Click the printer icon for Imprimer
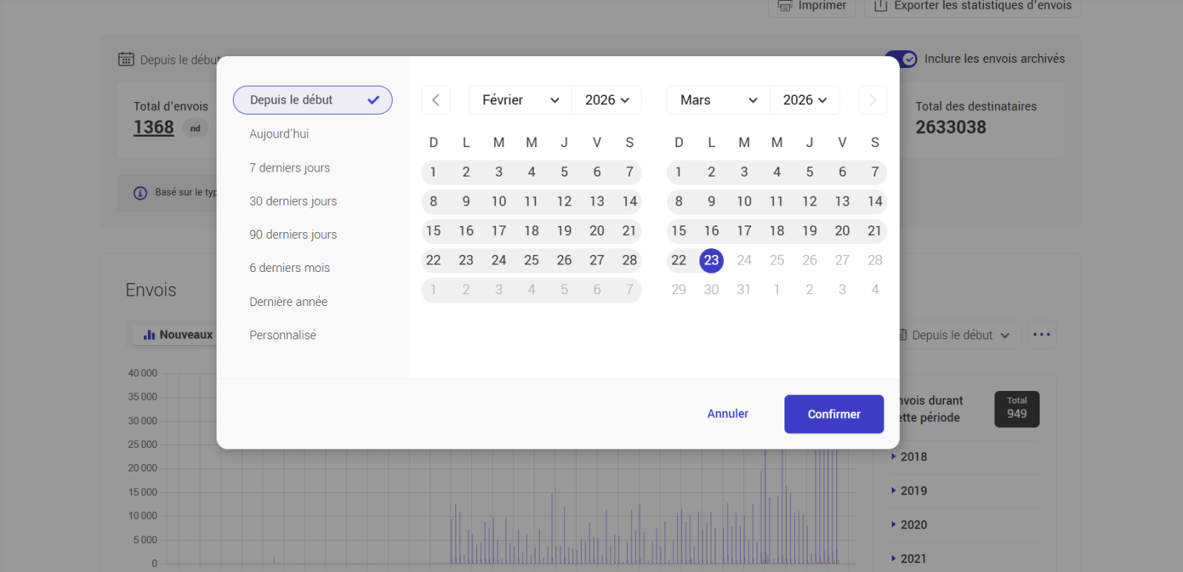This screenshot has width=1183, height=572. (785, 6)
